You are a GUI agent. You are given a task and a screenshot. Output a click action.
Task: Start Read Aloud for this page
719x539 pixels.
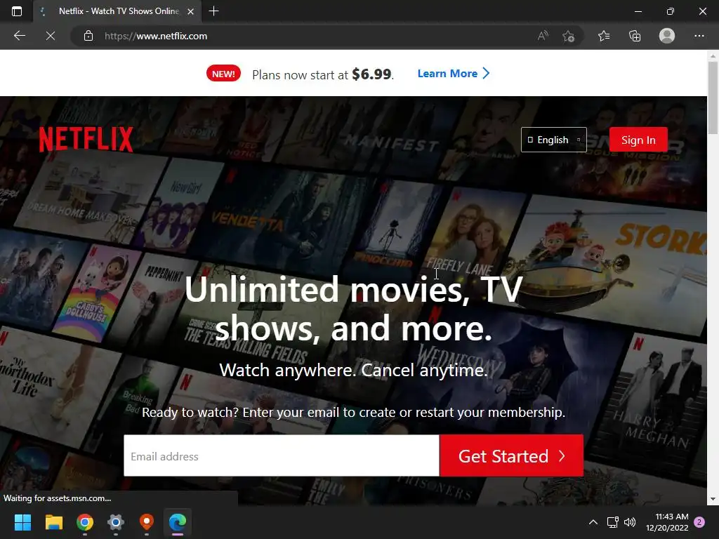point(543,36)
